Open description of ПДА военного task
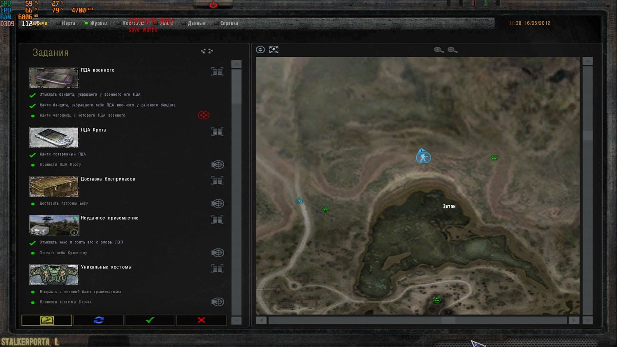This screenshot has width=617, height=347. tap(217, 72)
